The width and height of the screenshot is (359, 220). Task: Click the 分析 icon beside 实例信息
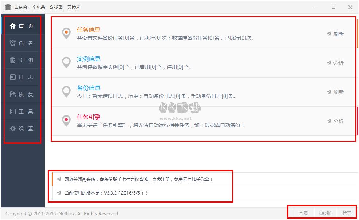[x=329, y=62]
